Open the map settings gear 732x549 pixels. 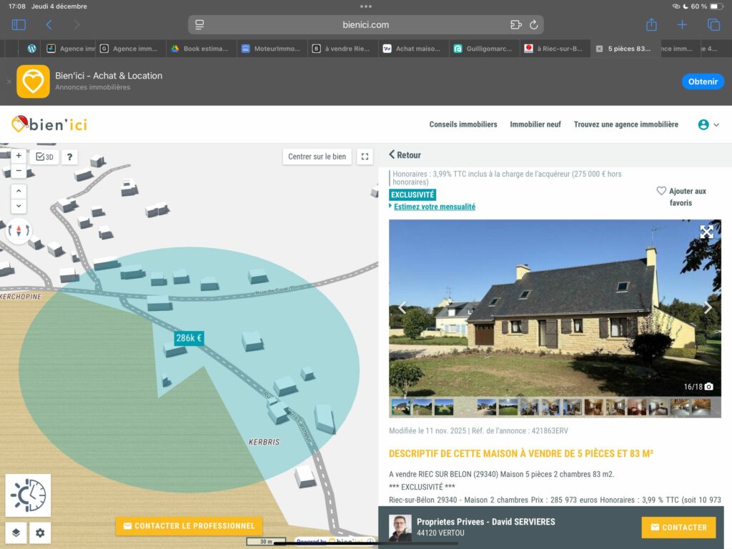click(x=40, y=533)
